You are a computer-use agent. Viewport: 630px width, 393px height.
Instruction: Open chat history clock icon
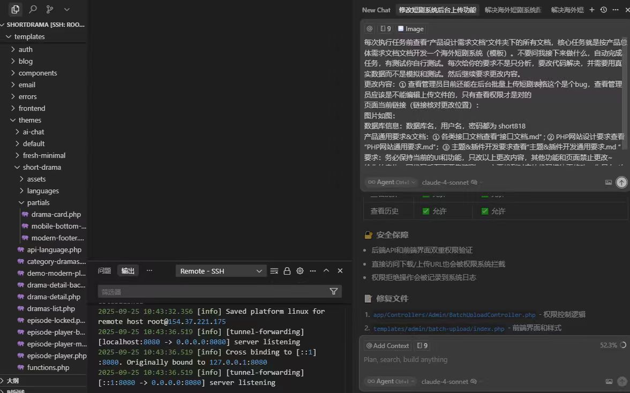[x=603, y=10]
